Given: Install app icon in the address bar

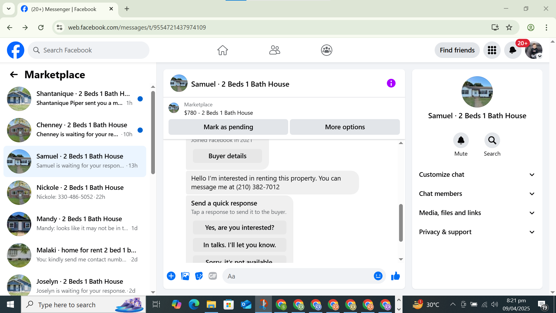Looking at the screenshot, I should tap(495, 27).
